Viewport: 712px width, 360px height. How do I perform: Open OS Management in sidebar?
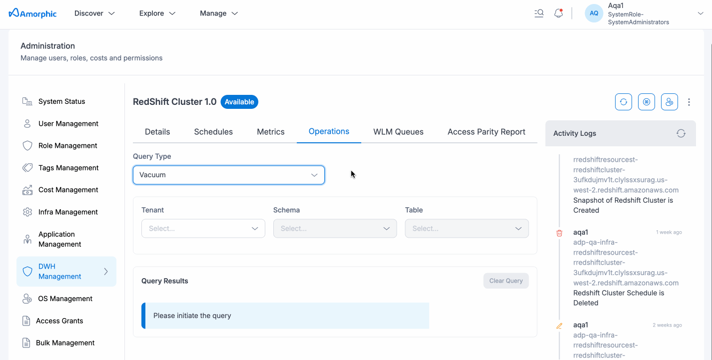click(x=65, y=299)
